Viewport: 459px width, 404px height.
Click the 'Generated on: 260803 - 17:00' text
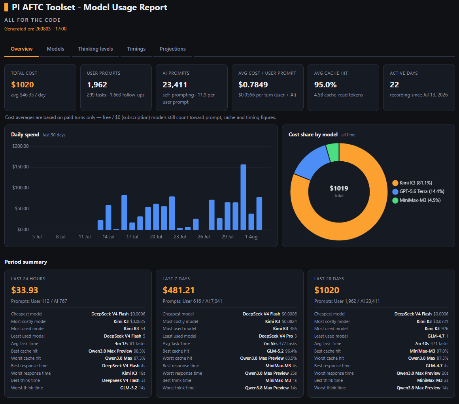[x=36, y=29]
